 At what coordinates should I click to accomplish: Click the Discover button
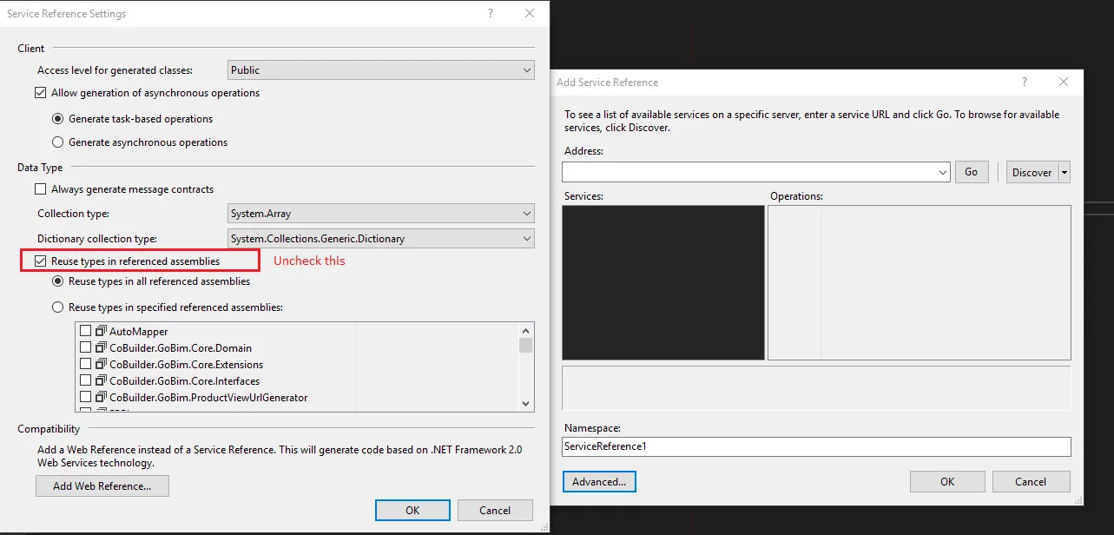(x=1032, y=173)
